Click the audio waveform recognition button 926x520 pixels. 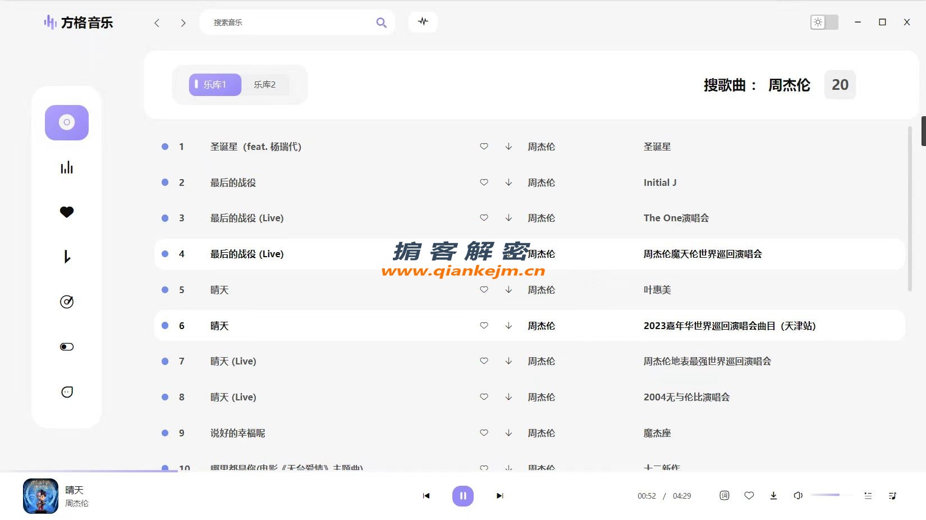click(423, 22)
